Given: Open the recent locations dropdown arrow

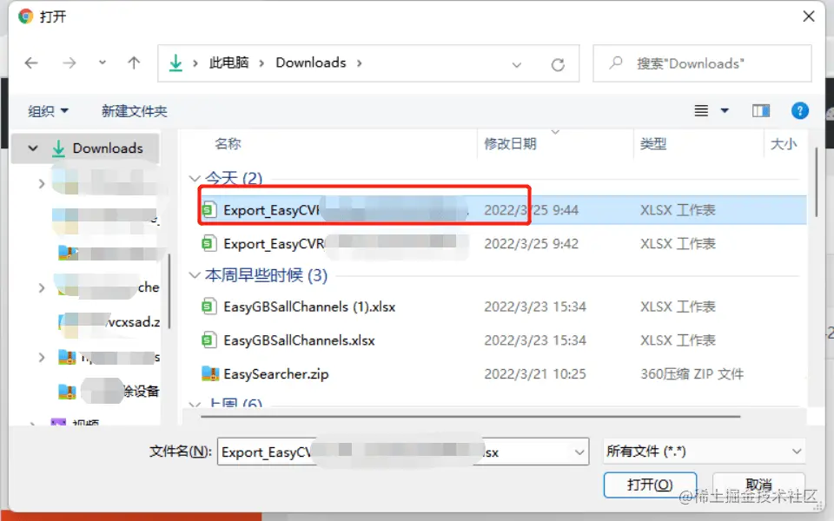Looking at the screenshot, I should pyautogui.click(x=103, y=63).
